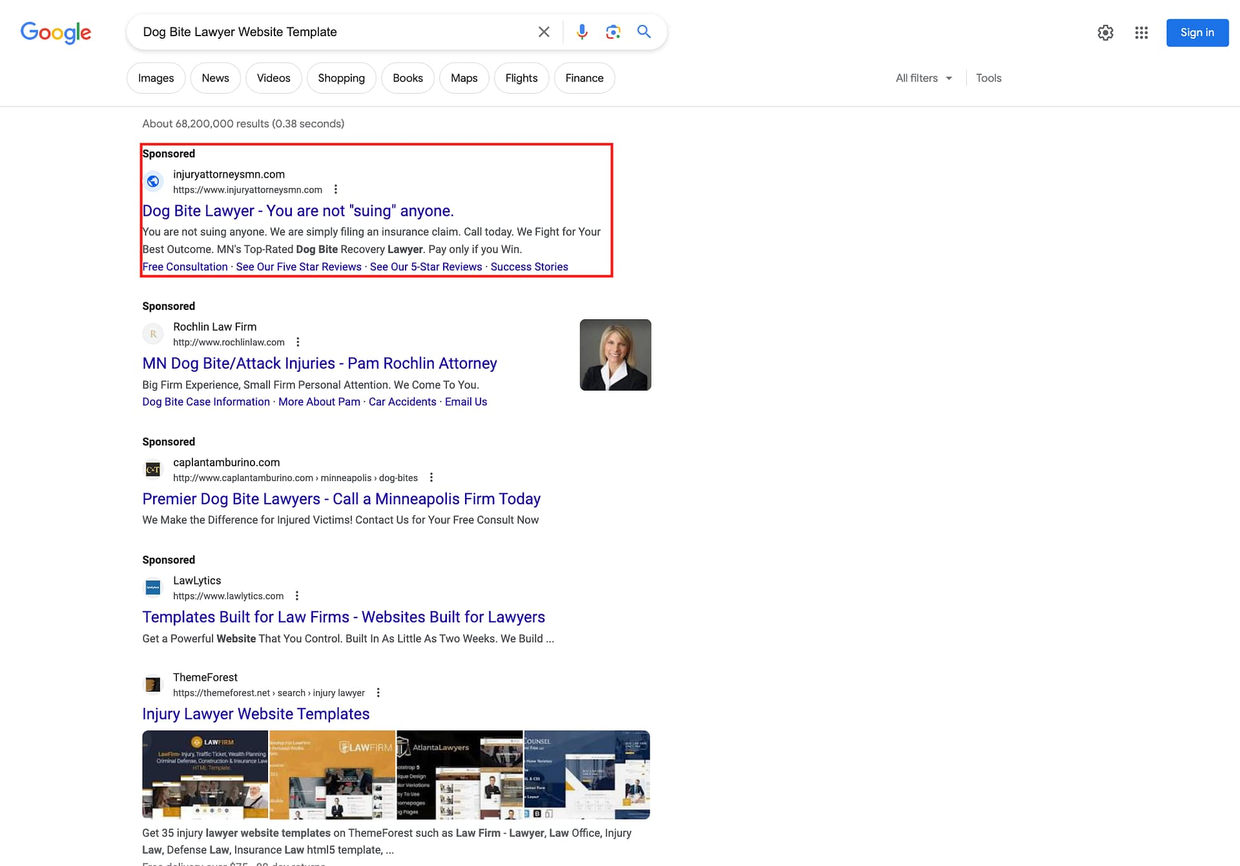Click the https://www.lawlytics.com URL text
The image size is (1240, 866).
[x=228, y=596]
